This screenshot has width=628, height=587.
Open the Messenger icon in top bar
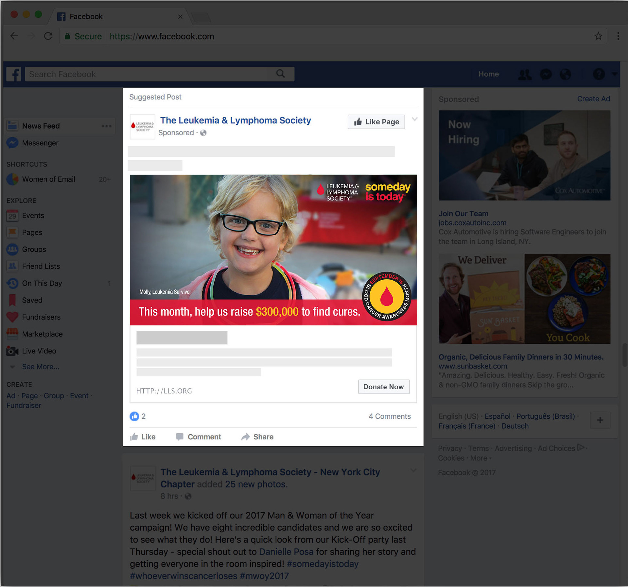pos(546,74)
